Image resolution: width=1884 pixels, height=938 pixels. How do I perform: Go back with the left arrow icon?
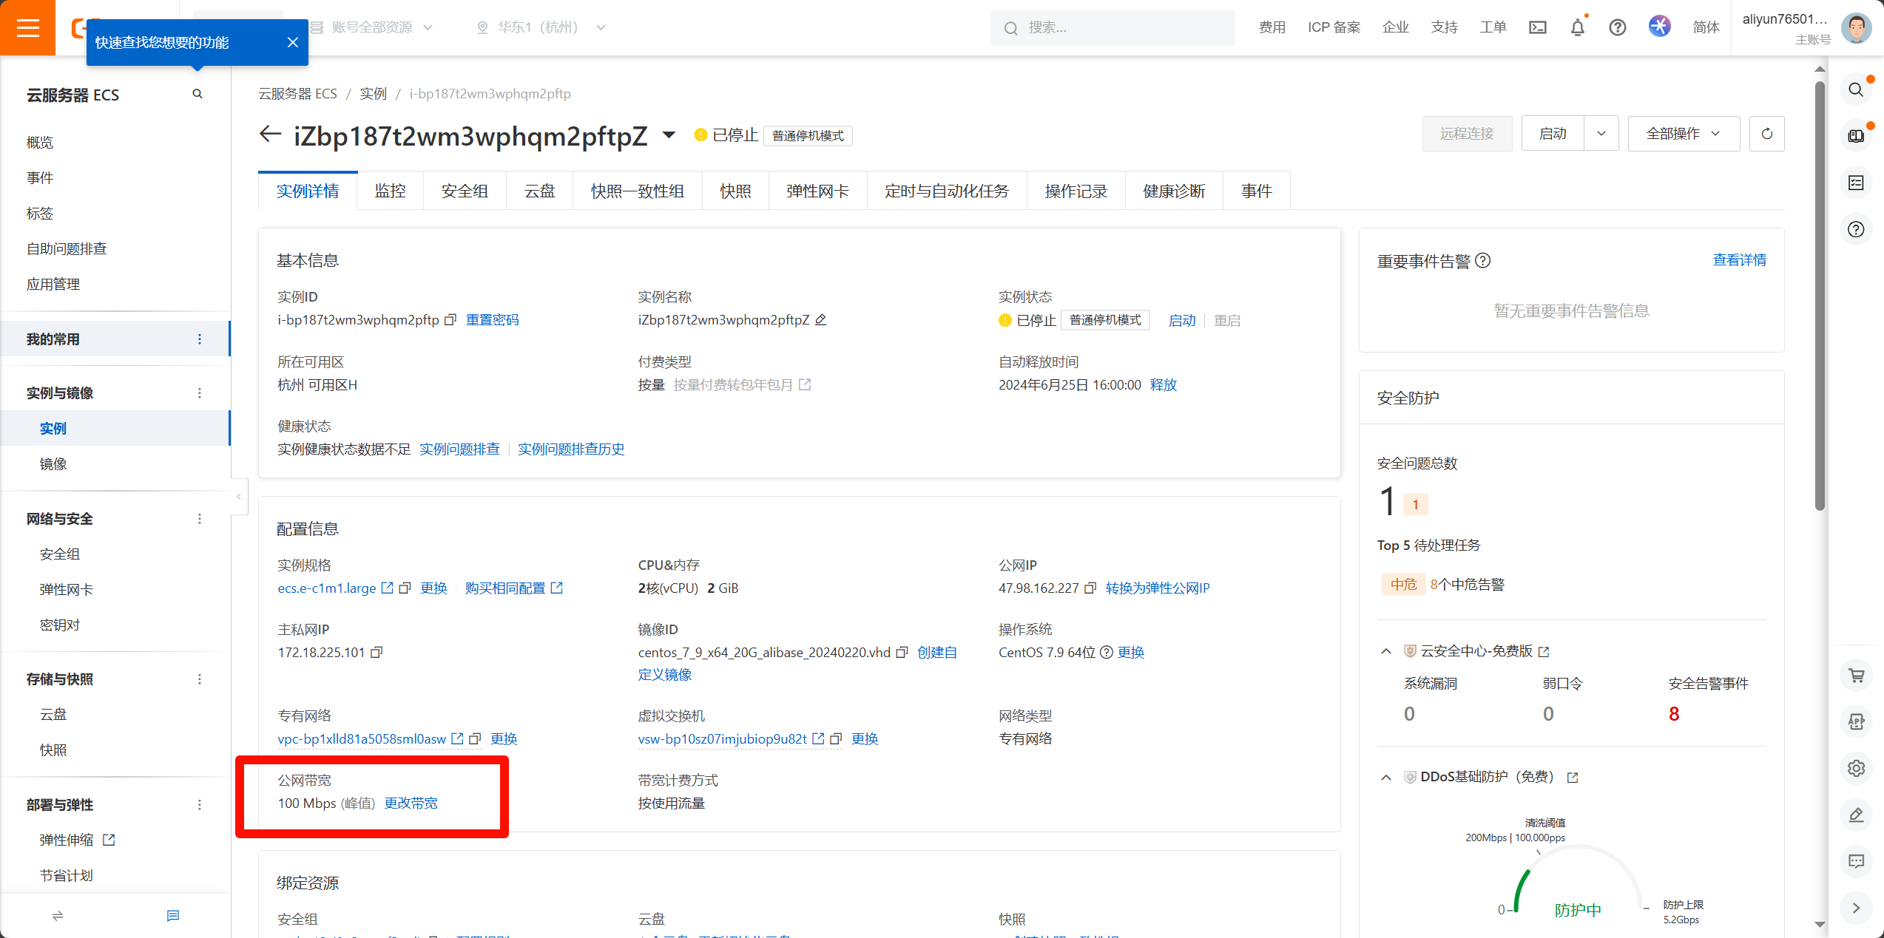270,134
